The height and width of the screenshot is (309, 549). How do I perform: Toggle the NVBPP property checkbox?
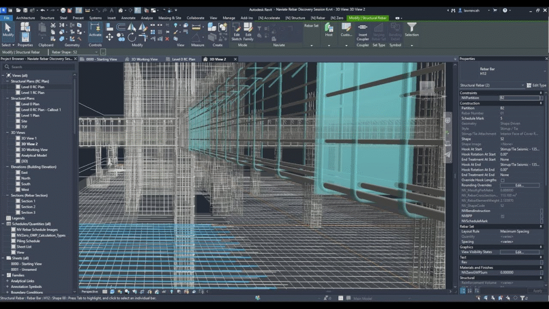502,216
